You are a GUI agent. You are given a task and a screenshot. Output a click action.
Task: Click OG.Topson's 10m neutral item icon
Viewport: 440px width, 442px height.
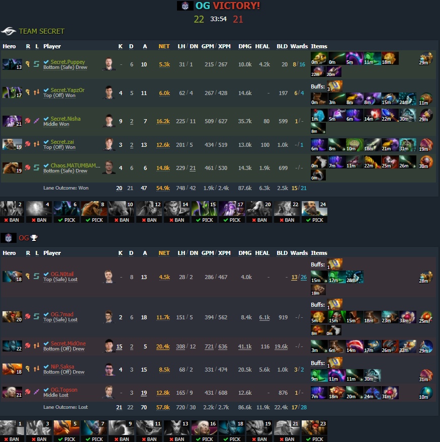pos(425,393)
